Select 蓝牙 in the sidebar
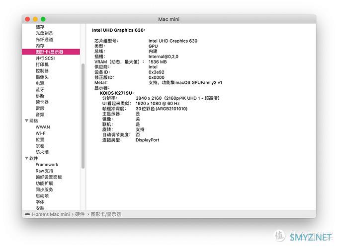This screenshot has width=338, height=247. pyautogui.click(x=40, y=89)
